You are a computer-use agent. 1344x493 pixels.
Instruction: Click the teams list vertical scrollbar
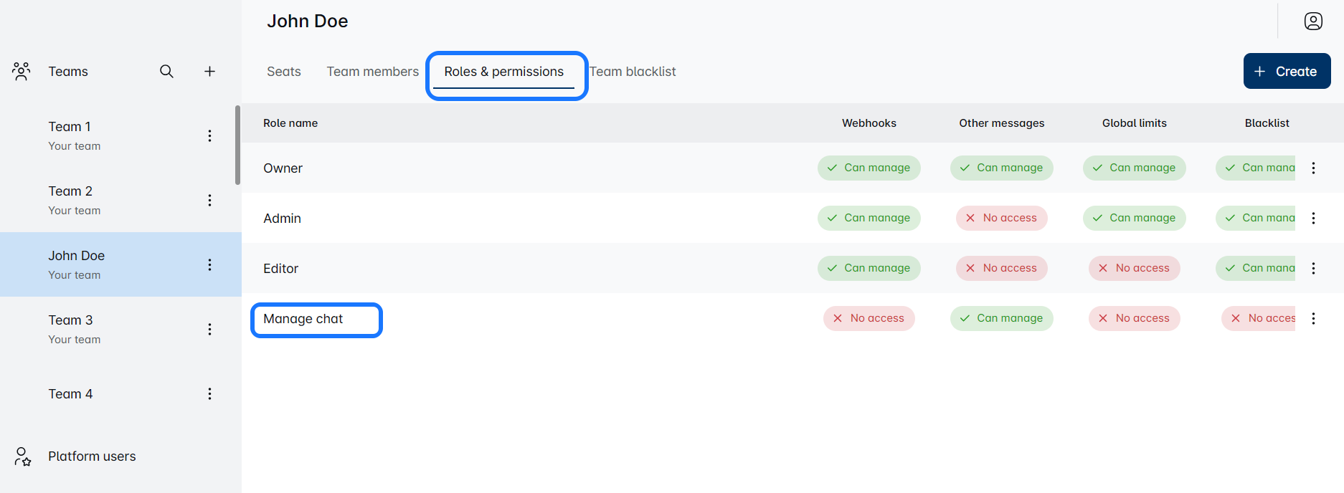point(237,145)
